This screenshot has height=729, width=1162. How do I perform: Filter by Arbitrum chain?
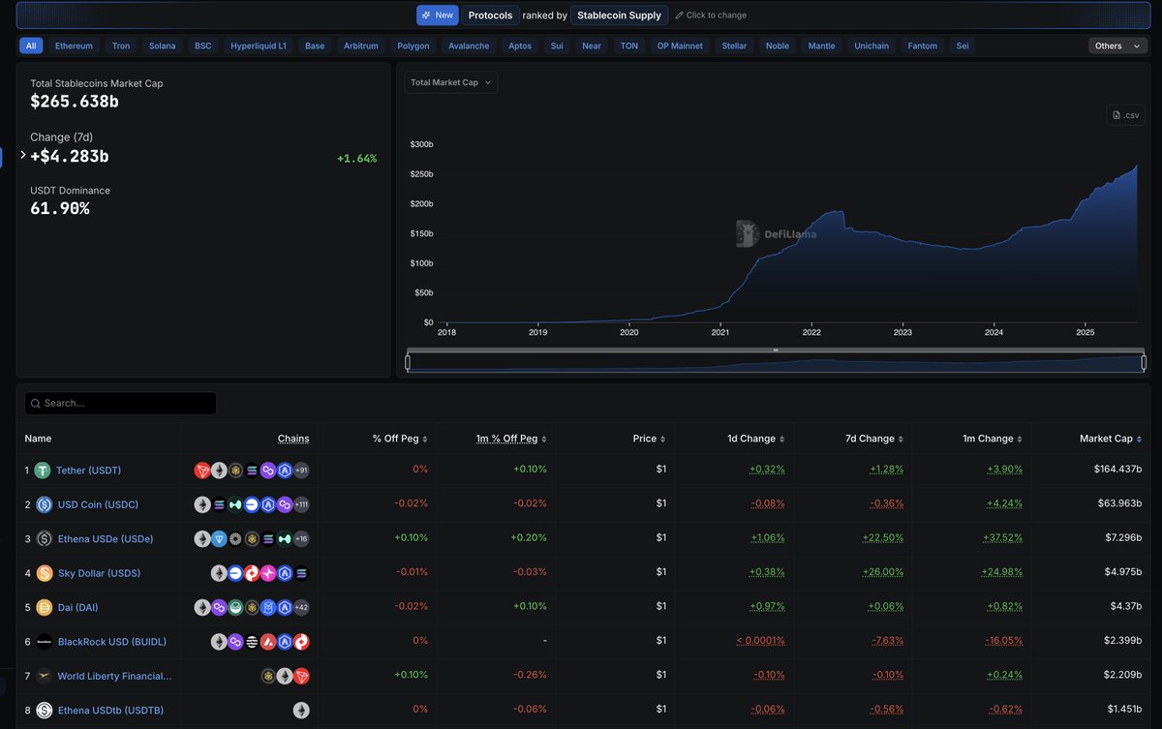pos(361,46)
